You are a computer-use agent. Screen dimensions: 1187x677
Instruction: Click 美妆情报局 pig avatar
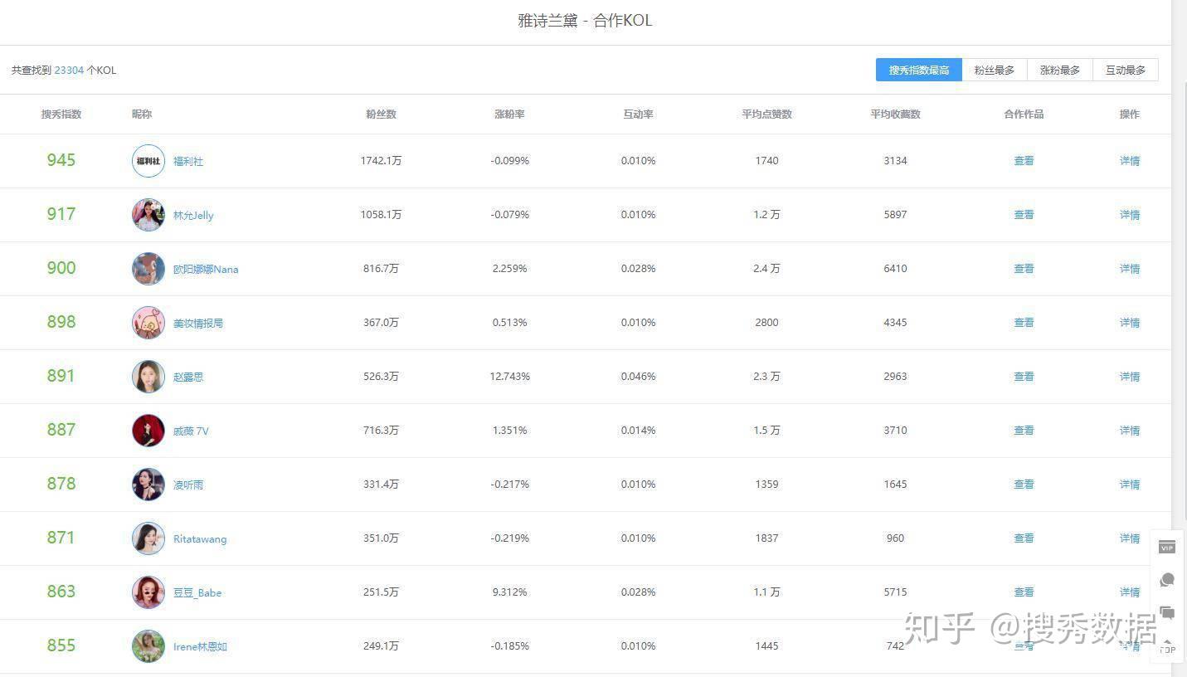[148, 323]
